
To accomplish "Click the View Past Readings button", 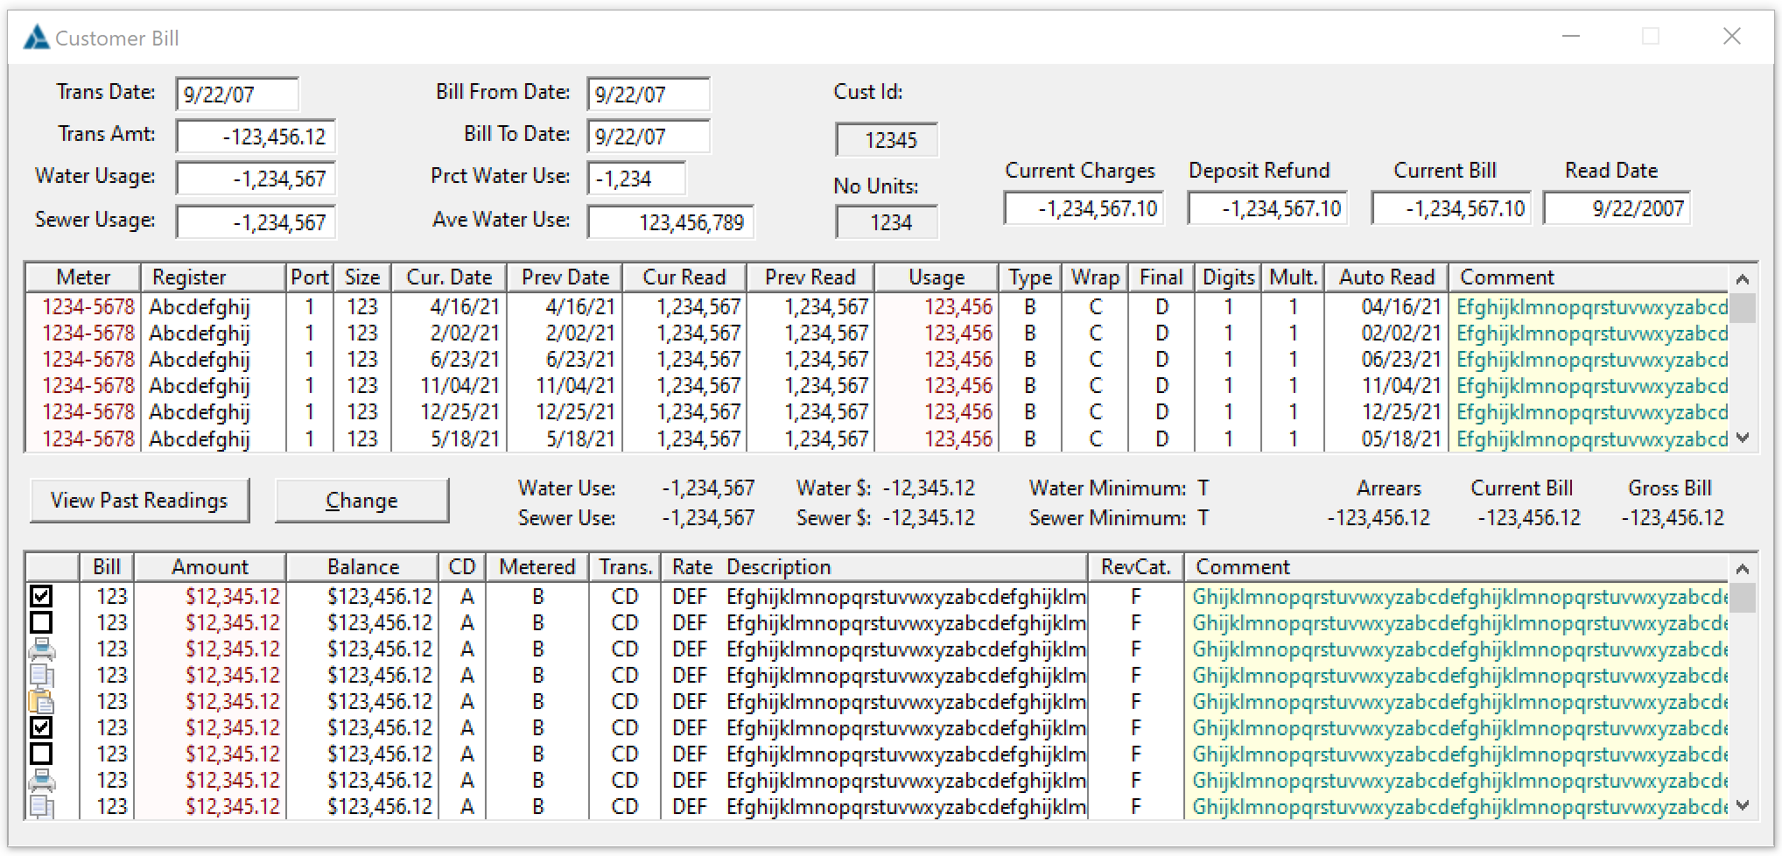I will (139, 501).
